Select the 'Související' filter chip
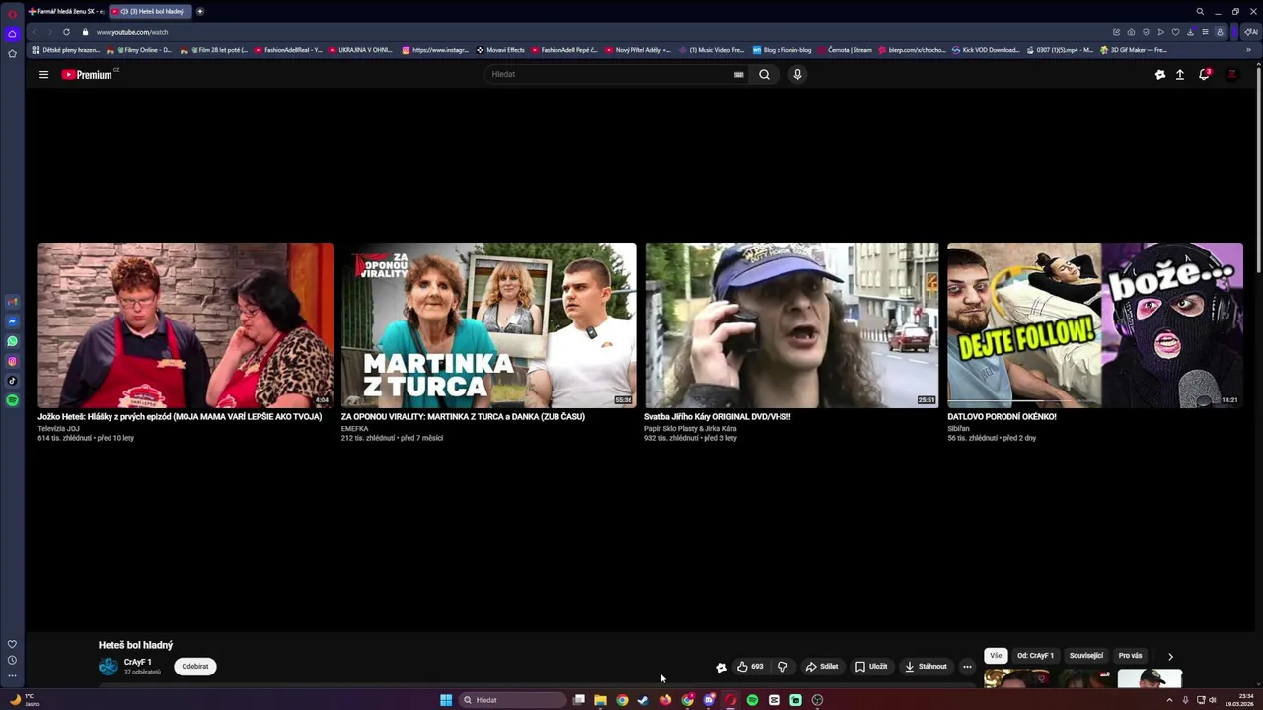The height and width of the screenshot is (710, 1263). (1086, 656)
